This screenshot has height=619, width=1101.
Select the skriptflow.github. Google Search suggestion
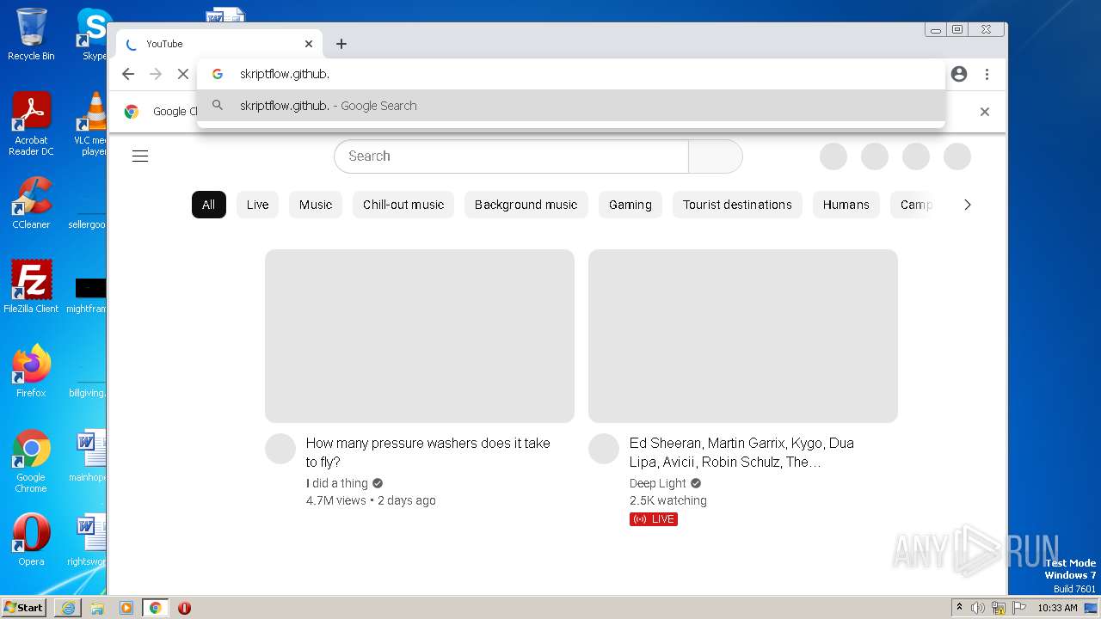point(571,106)
